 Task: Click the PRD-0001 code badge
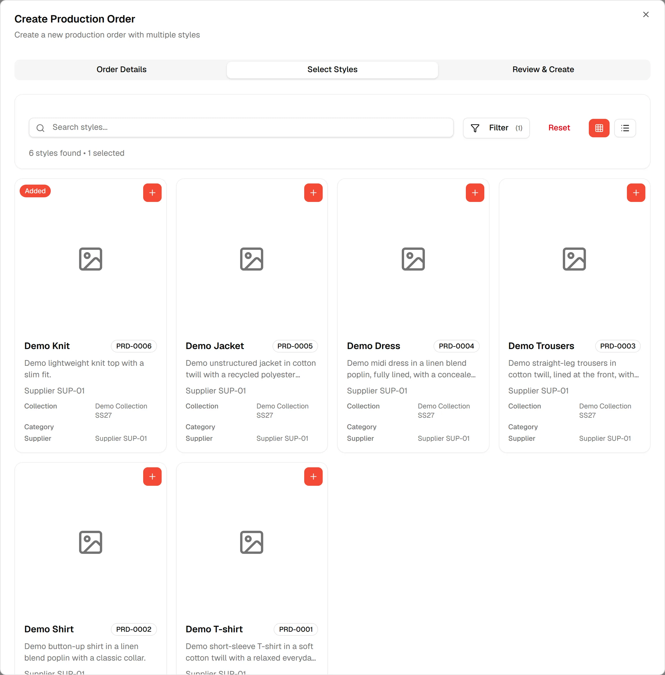pyautogui.click(x=296, y=629)
